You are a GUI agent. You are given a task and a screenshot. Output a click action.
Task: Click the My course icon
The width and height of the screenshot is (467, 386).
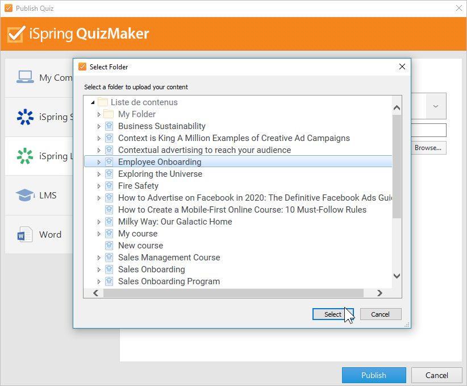109,234
